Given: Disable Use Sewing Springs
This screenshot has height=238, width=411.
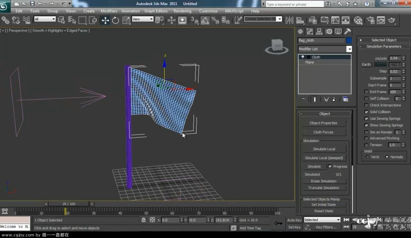Looking at the screenshot, I should tap(366, 119).
